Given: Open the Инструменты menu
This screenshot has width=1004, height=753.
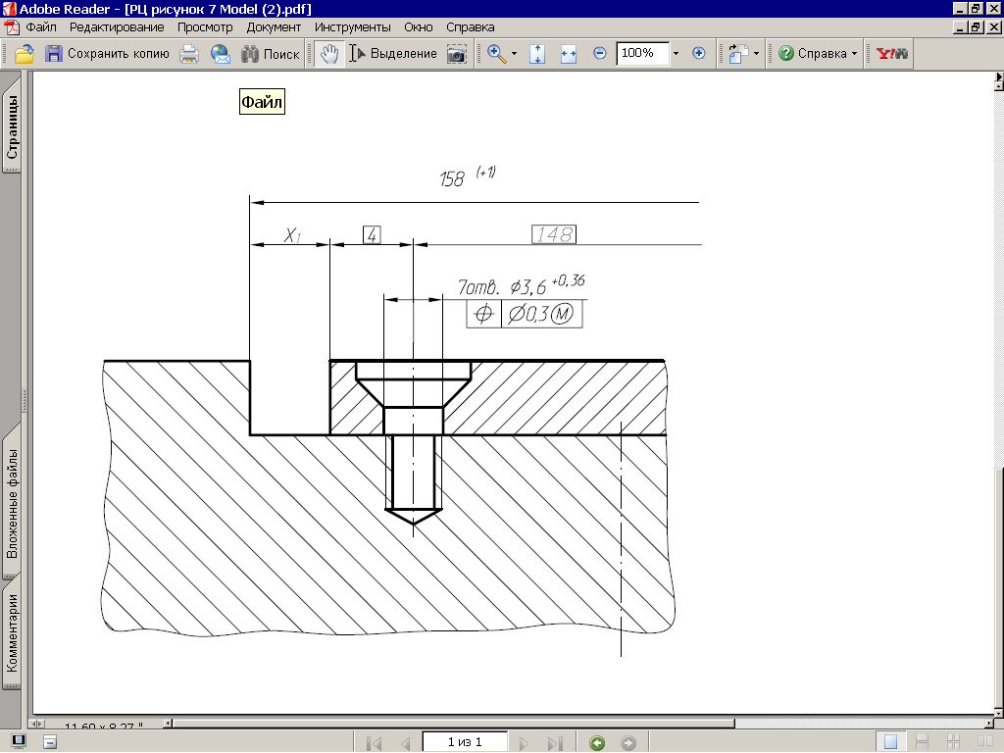Looking at the screenshot, I should [352, 27].
